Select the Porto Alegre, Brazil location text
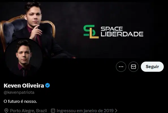168x113 pixels. tap(29, 110)
